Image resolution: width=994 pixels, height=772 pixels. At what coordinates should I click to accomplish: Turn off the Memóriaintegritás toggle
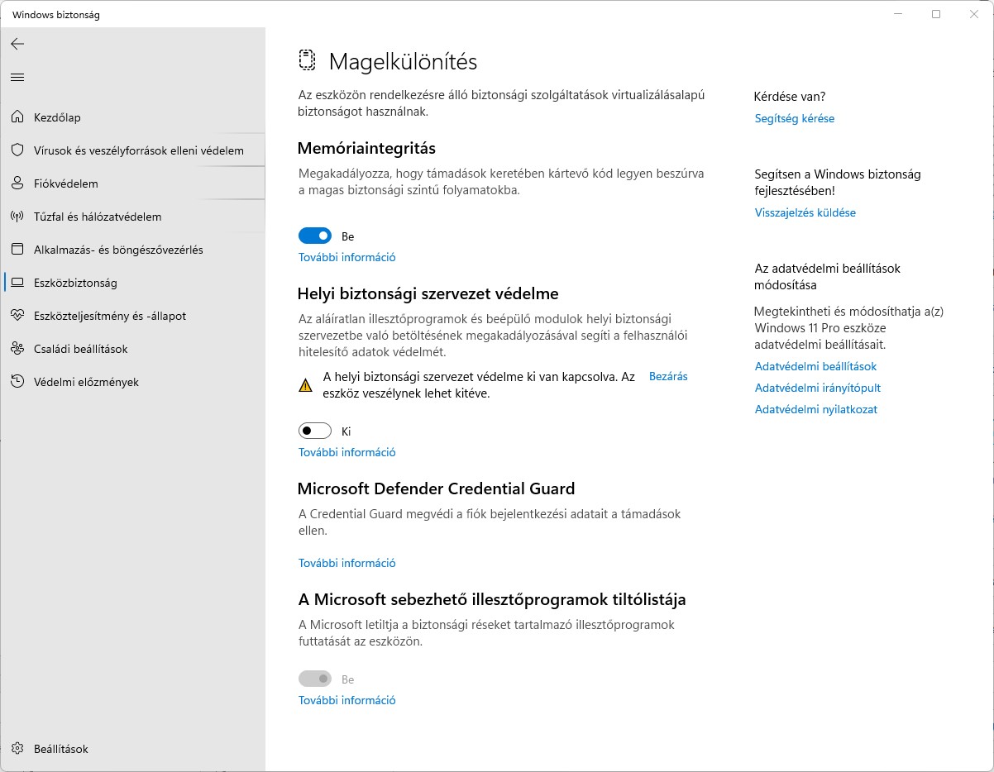(315, 236)
